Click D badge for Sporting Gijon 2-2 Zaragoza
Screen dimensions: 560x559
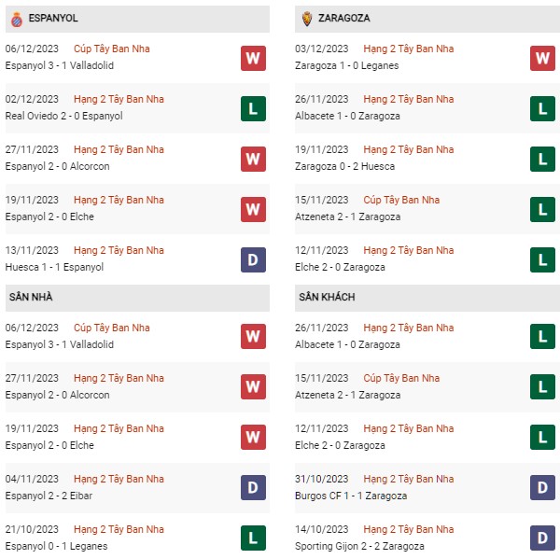point(542,538)
